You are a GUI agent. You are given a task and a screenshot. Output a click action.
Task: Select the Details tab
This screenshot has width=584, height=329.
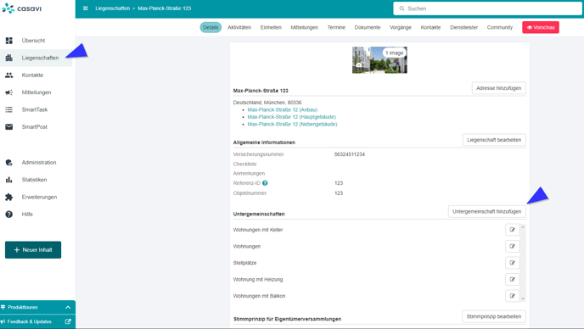[211, 27]
